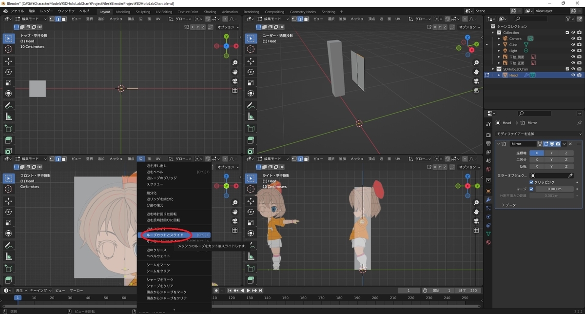The width and height of the screenshot is (585, 314).
Task: Toggle Head object viewport visibility
Action: pyautogui.click(x=573, y=75)
